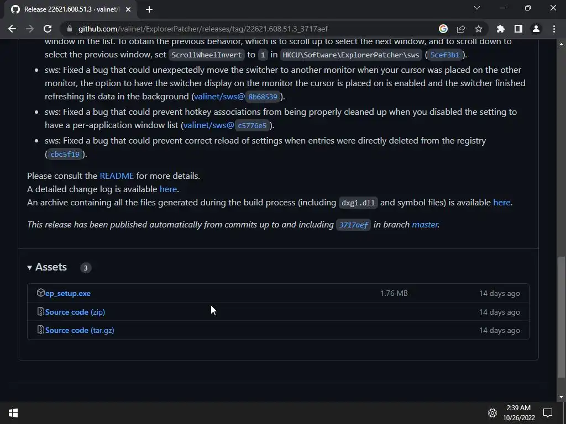Download ep_setup.exe
Image resolution: width=566 pixels, height=424 pixels.
(68, 294)
